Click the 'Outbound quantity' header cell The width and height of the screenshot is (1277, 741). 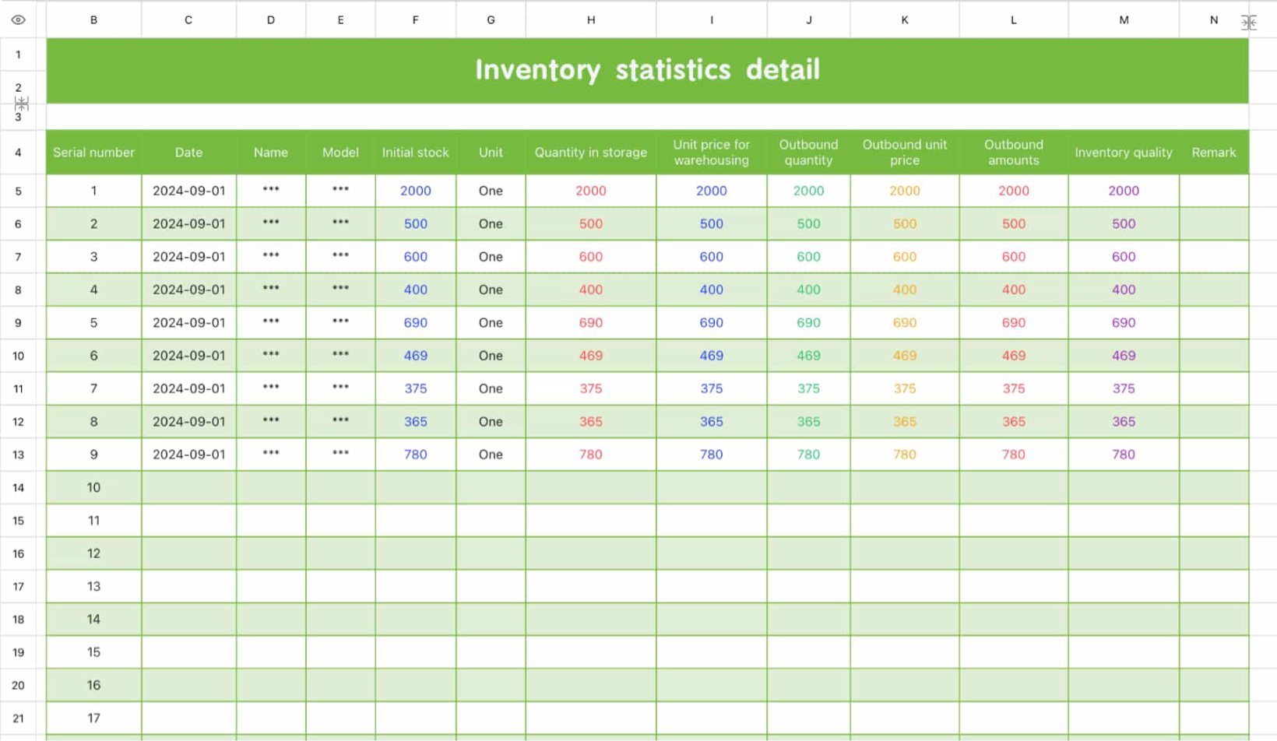coord(808,153)
